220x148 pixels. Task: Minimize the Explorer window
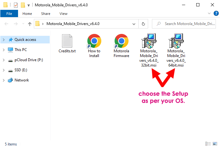184,5
